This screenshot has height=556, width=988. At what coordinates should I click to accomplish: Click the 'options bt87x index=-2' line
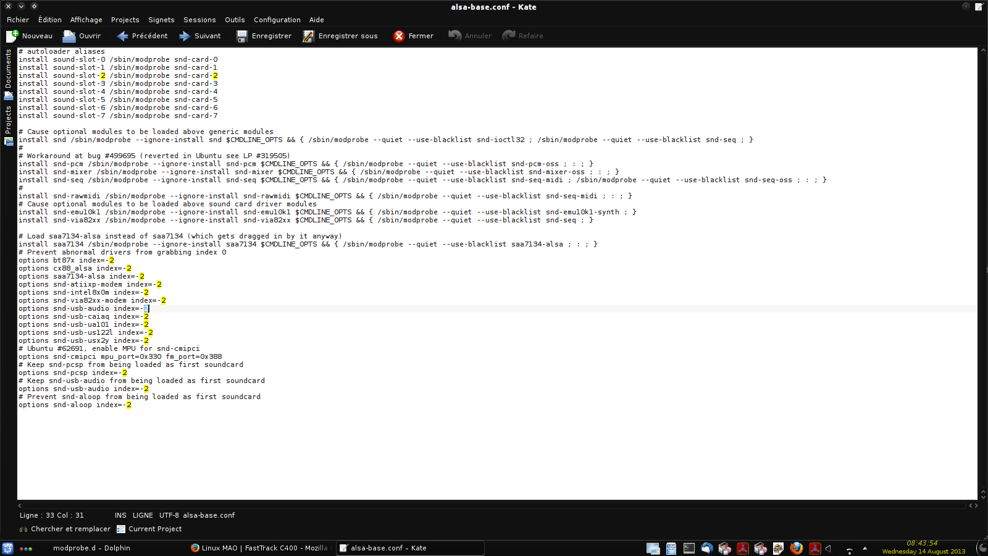coord(66,261)
